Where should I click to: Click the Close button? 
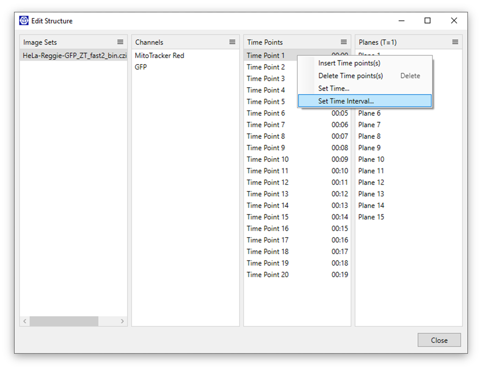439,340
